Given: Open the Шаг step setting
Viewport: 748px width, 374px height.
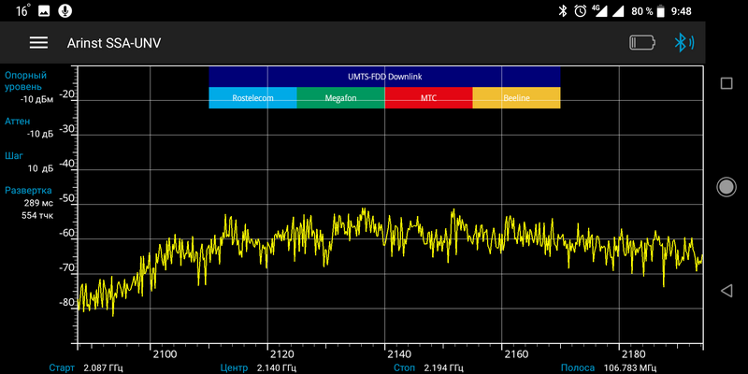Looking at the screenshot, I should (x=28, y=162).
